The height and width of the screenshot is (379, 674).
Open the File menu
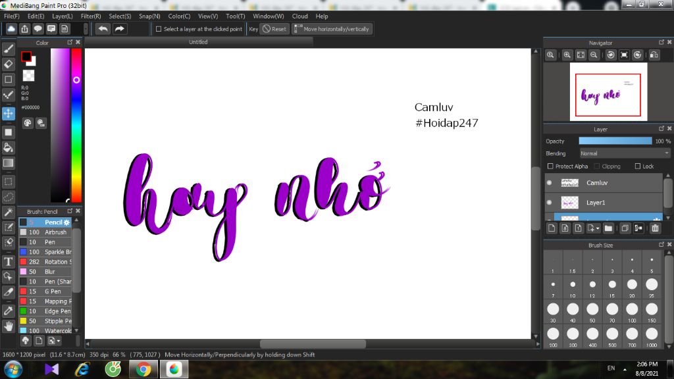tap(12, 16)
